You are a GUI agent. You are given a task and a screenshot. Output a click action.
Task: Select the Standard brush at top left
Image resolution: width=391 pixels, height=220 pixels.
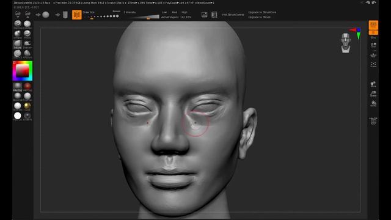[18, 24]
